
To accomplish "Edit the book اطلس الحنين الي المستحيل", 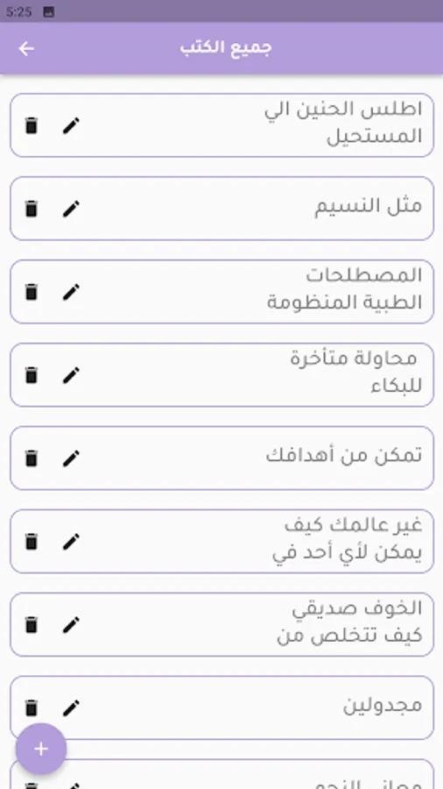I will click(71, 125).
